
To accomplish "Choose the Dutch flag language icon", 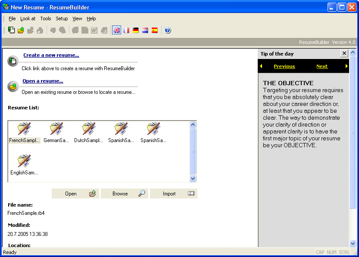I will tap(145, 30).
